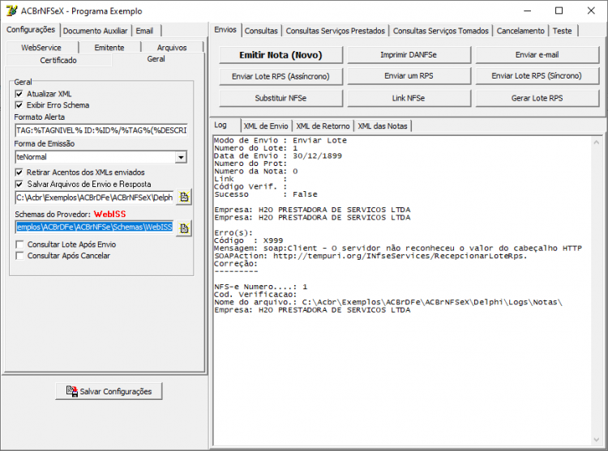
Task: Uncheck the Atualizar XML checkbox
Action: click(19, 94)
